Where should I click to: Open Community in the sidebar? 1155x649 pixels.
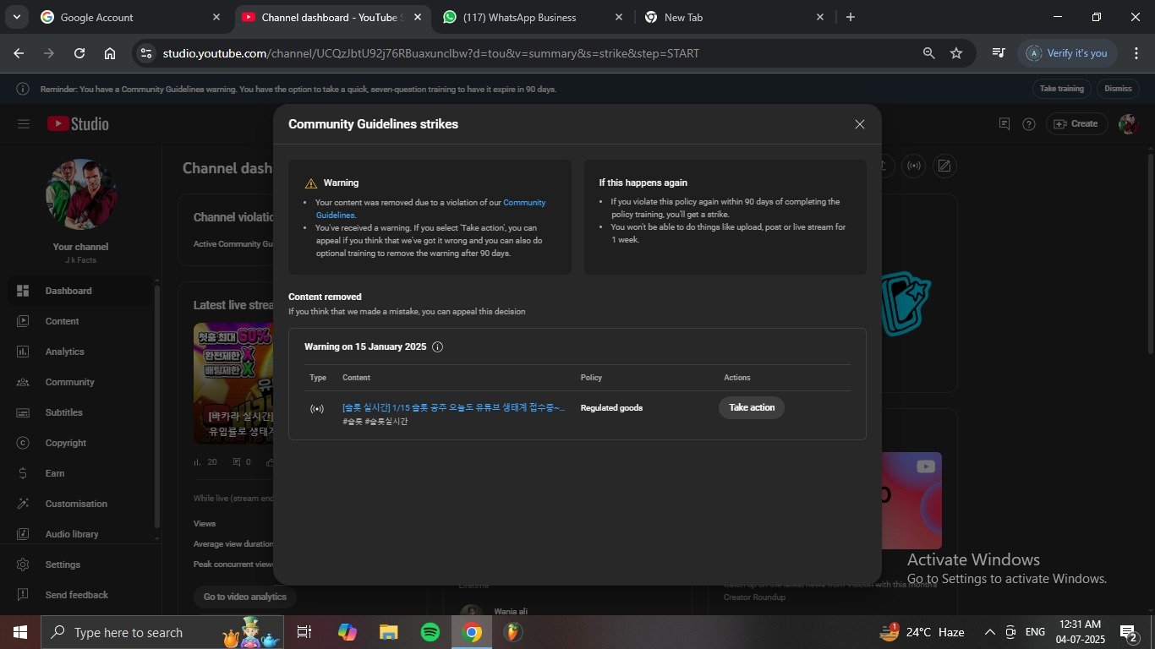tap(80, 382)
